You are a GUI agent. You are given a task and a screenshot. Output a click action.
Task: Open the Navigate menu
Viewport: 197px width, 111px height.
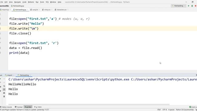(18, 2)
